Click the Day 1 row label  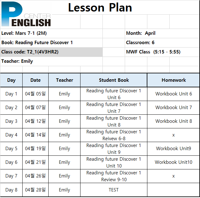click(x=11, y=94)
